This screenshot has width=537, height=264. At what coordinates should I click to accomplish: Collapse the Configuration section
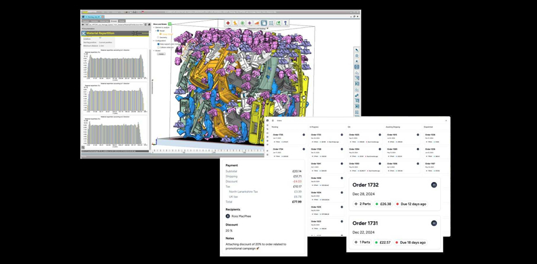pos(155,41)
